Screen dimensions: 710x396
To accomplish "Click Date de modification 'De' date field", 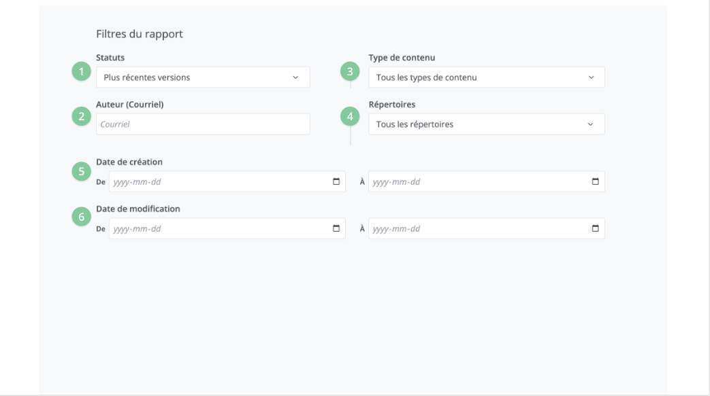I will coord(218,229).
